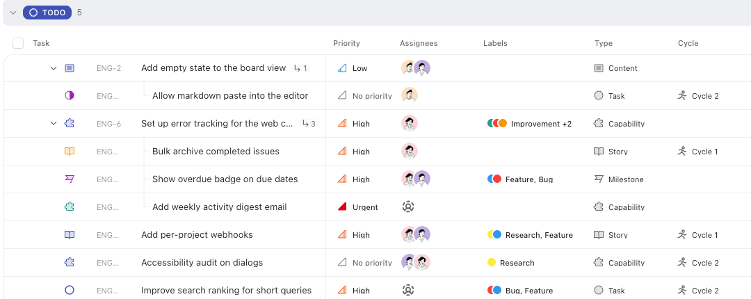Viewport: 751px width, 299px height.
Task: Click the Milestone type cell on overdue badge row
Action: tap(619, 179)
